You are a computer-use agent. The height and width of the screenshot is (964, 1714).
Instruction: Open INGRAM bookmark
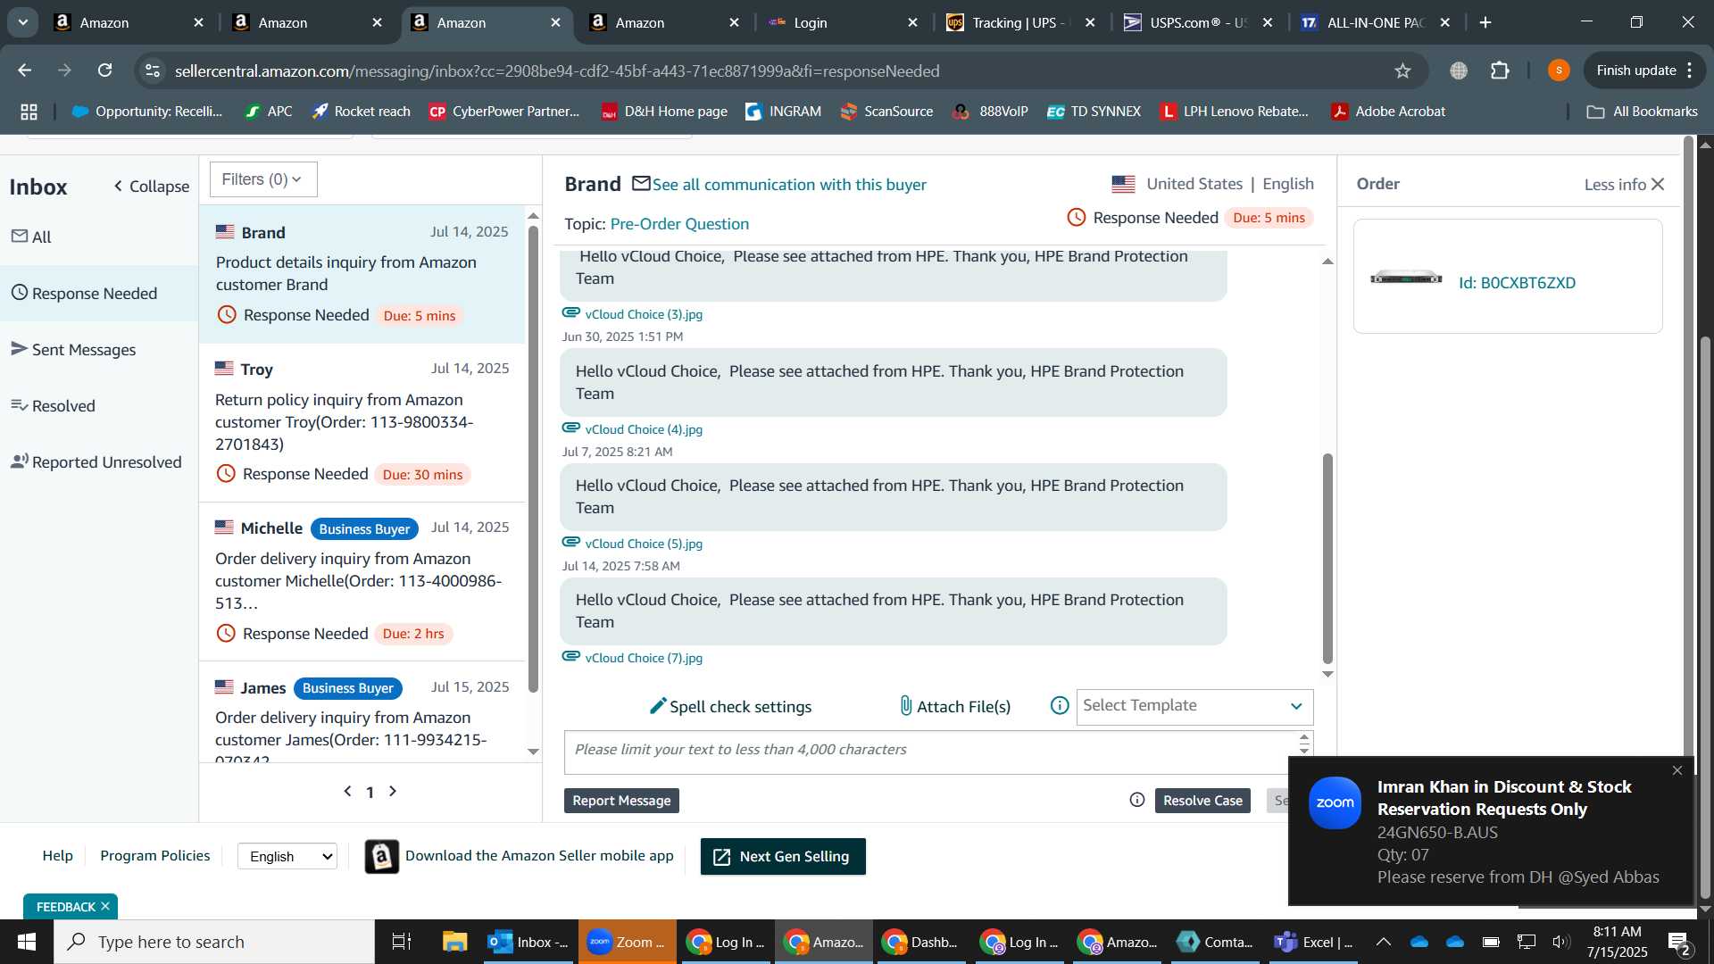[784, 112]
